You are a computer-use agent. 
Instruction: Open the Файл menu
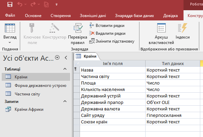click(x=10, y=15)
